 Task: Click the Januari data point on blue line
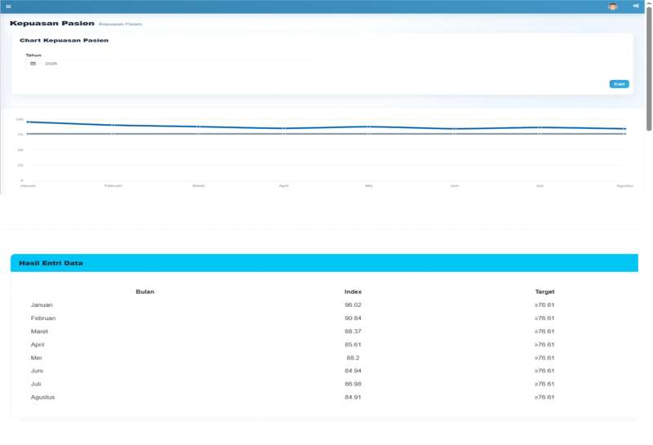pos(28,122)
